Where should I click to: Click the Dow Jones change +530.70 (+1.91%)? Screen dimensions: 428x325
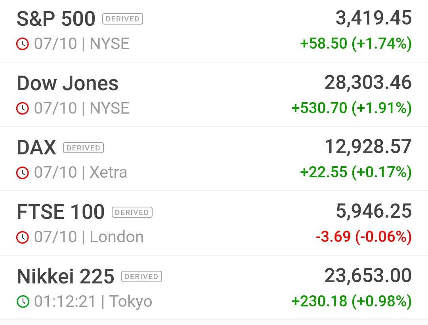pos(352,108)
